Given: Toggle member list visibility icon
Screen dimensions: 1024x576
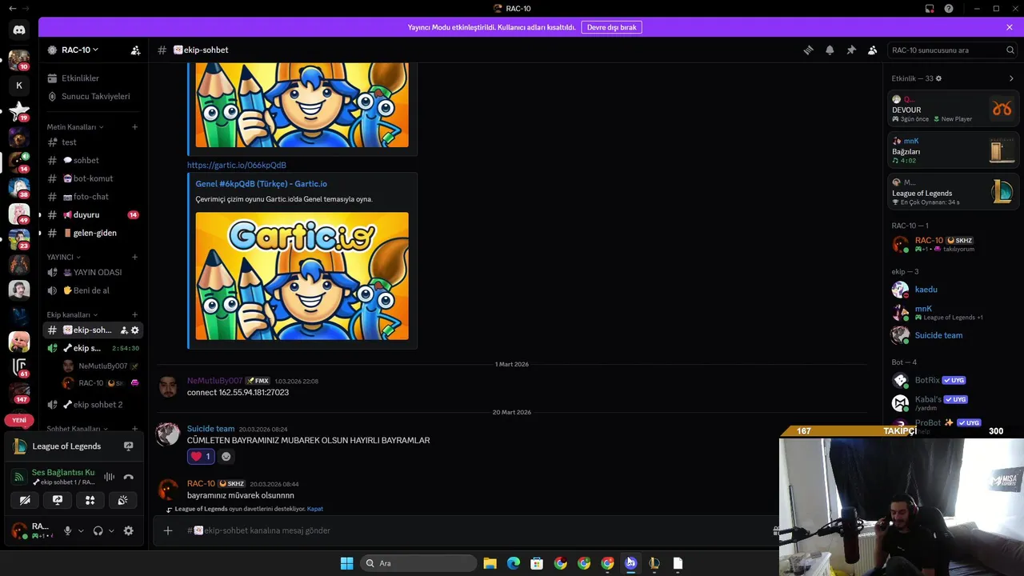Looking at the screenshot, I should click(x=873, y=50).
